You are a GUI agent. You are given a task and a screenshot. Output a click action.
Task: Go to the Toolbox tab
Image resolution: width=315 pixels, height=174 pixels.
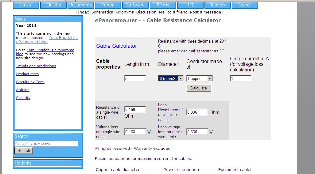217,5
